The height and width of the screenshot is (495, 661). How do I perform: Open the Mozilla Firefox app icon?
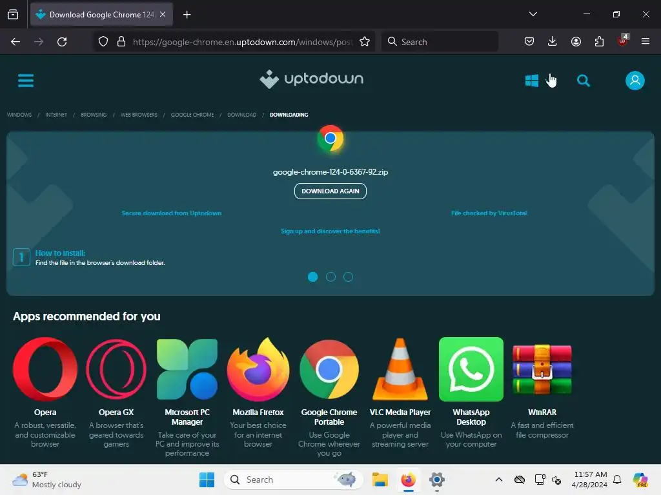coord(258,369)
